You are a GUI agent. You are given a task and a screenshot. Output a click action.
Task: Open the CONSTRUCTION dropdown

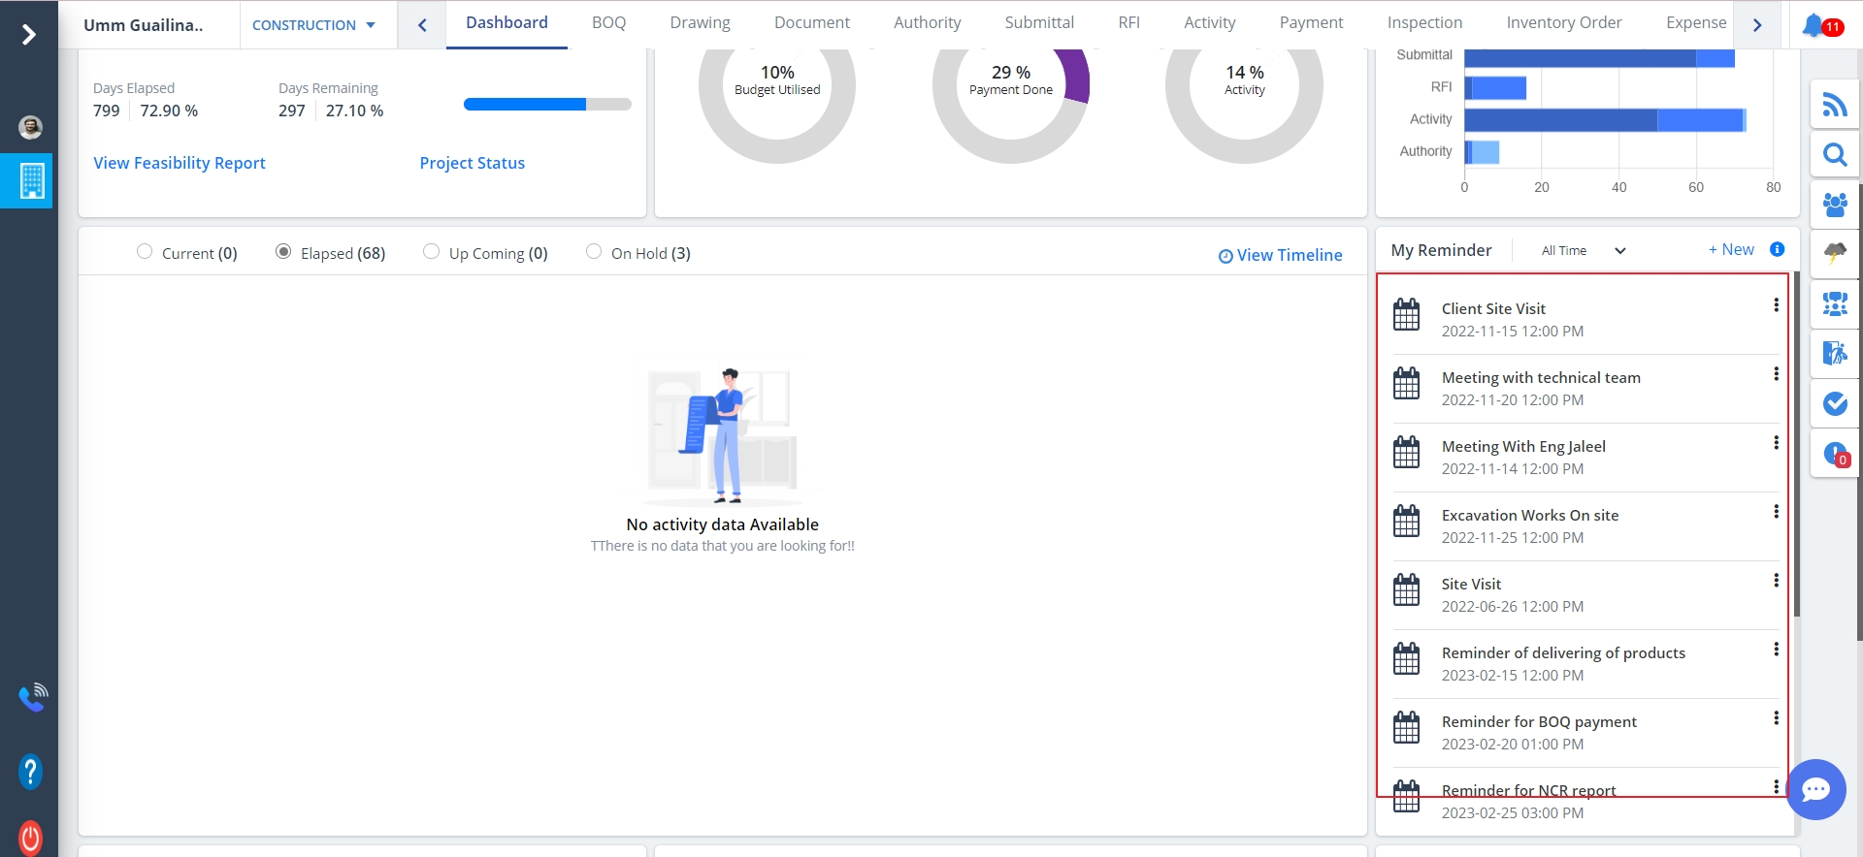coord(313,25)
